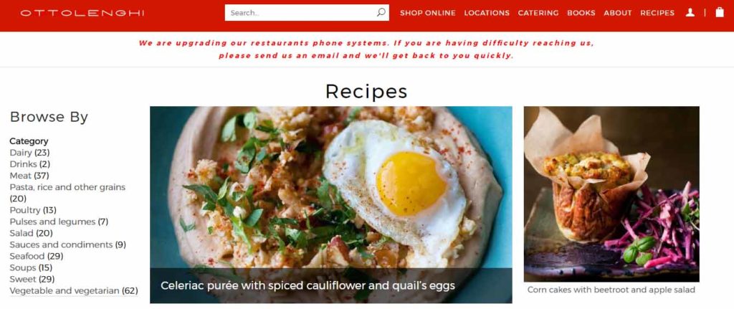Browse the Dairy category
Image resolution: width=734 pixels, height=309 pixels.
(21, 153)
